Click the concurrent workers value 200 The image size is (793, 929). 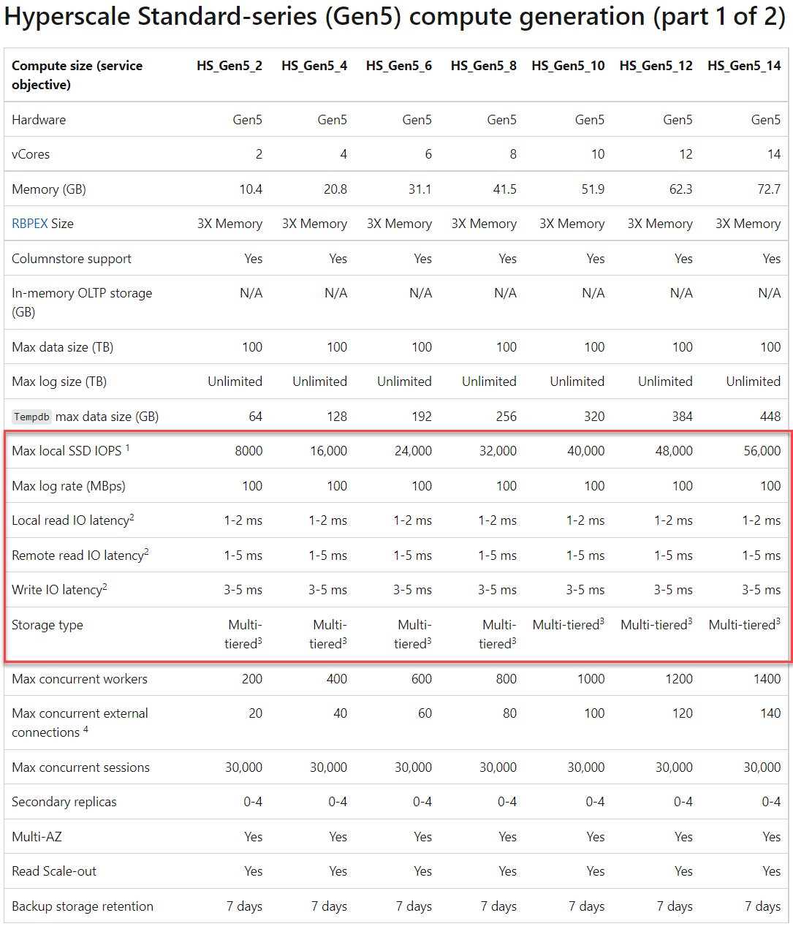pyautogui.click(x=252, y=679)
